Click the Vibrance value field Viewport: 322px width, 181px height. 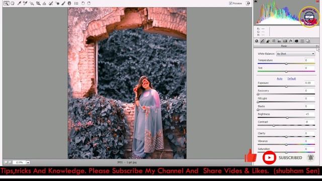(309, 141)
